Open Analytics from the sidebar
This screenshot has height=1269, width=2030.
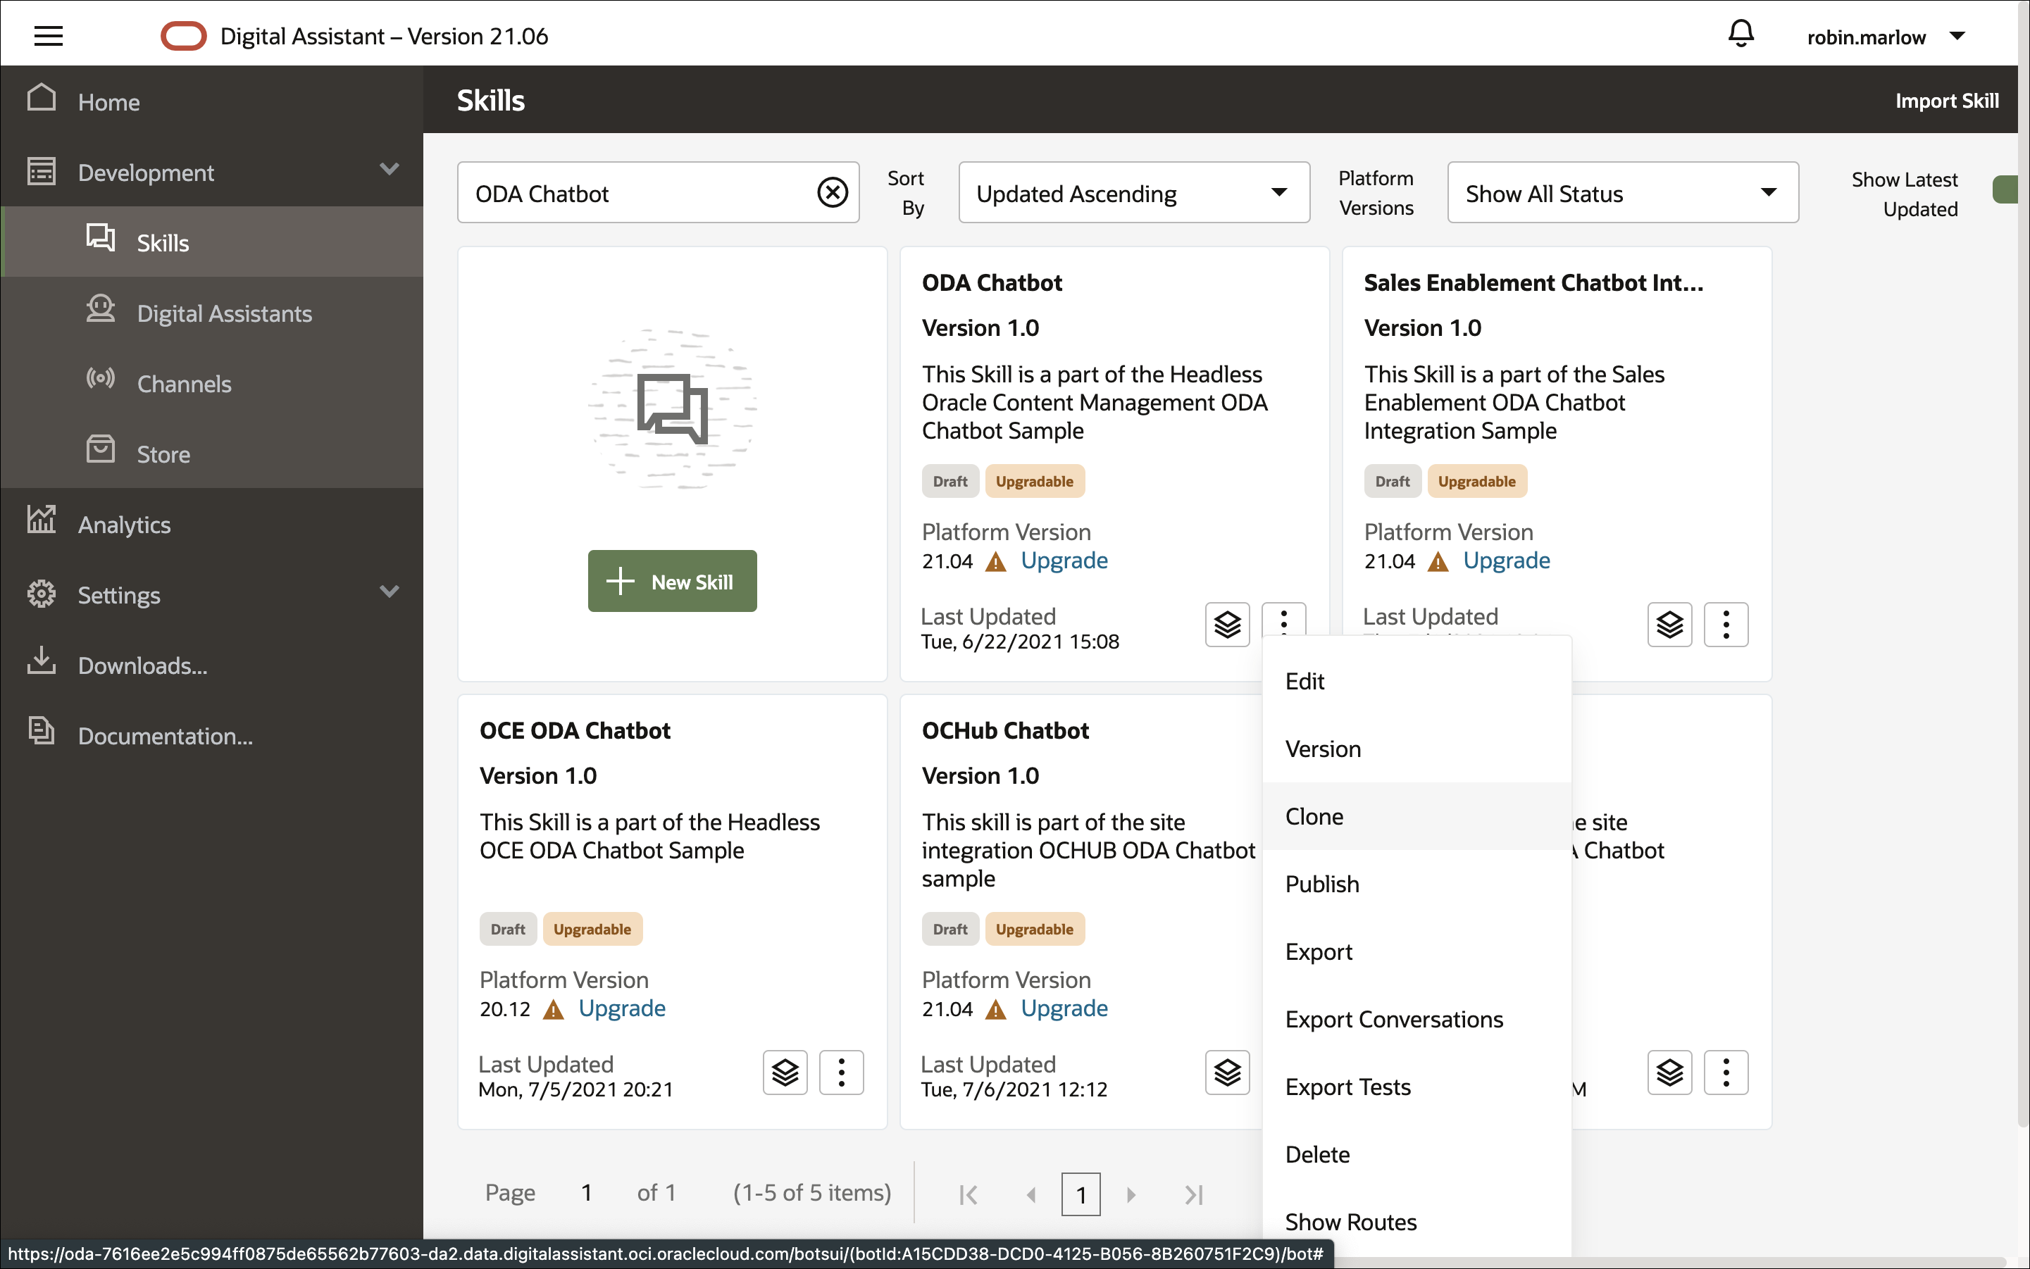pos(124,524)
